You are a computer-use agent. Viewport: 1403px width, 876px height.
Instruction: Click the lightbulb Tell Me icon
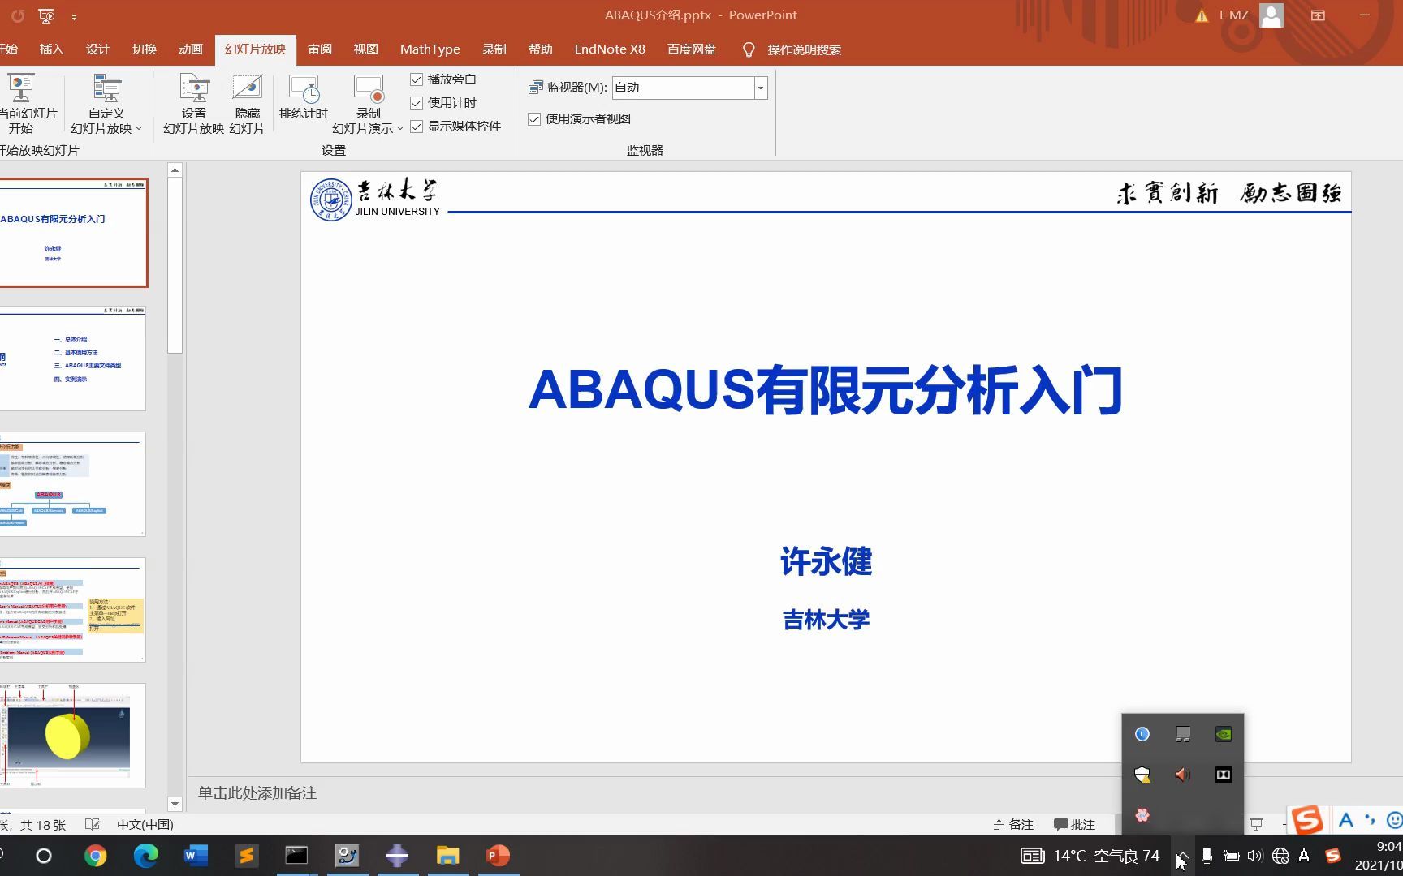[x=749, y=50]
